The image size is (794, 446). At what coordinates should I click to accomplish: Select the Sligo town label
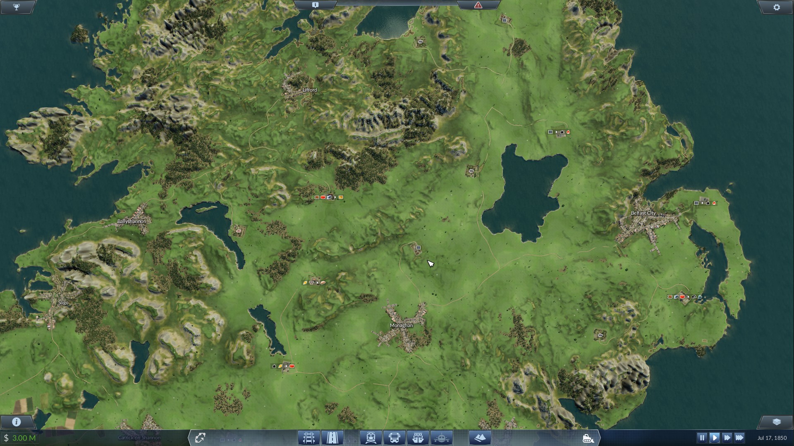(x=63, y=303)
